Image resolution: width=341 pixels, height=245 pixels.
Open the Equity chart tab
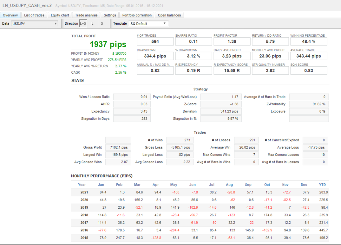[60, 15]
